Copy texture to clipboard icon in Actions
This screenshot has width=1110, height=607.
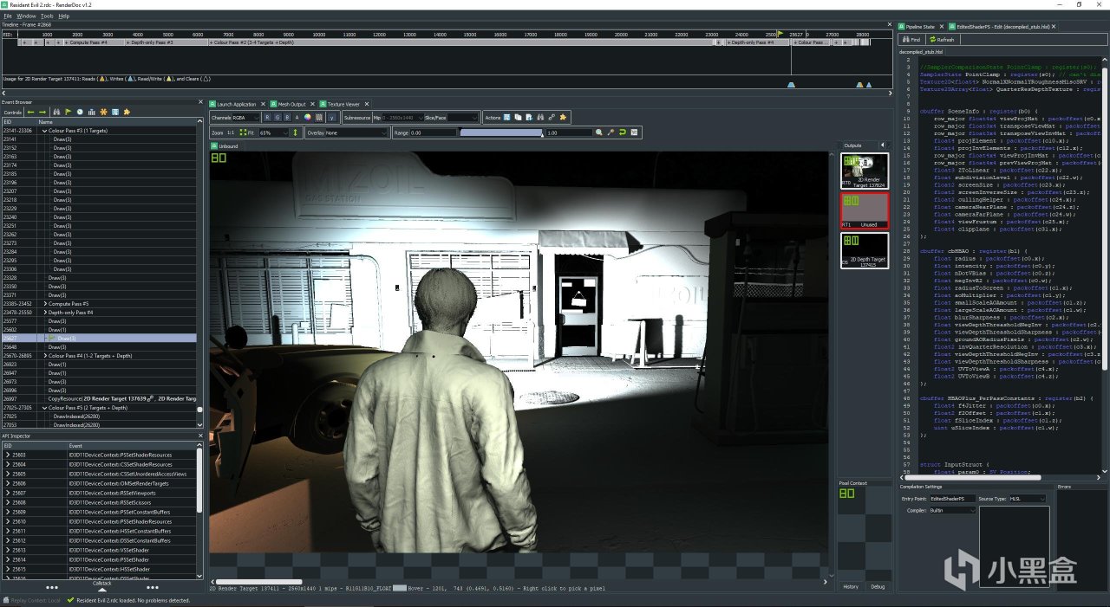518,117
